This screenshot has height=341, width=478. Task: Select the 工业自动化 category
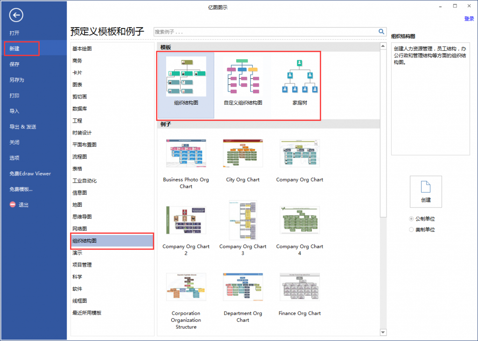tap(84, 181)
